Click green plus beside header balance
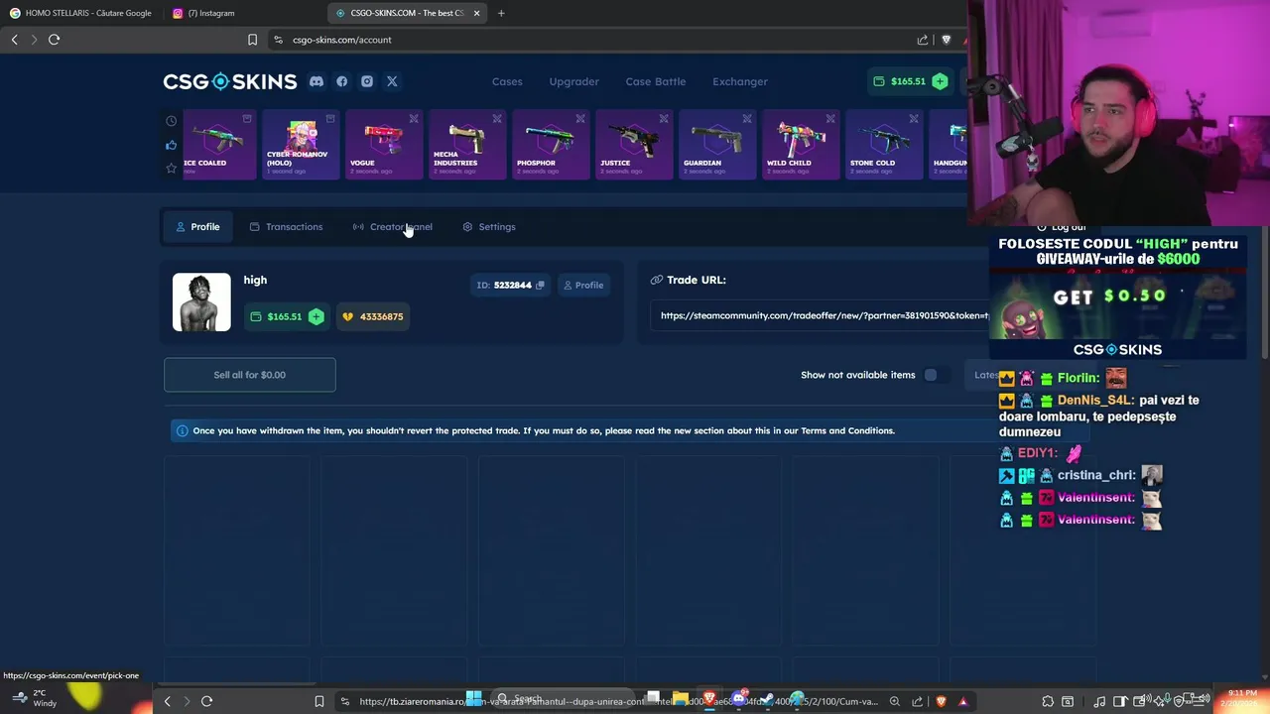Viewport: 1270px width, 714px height. (940, 81)
